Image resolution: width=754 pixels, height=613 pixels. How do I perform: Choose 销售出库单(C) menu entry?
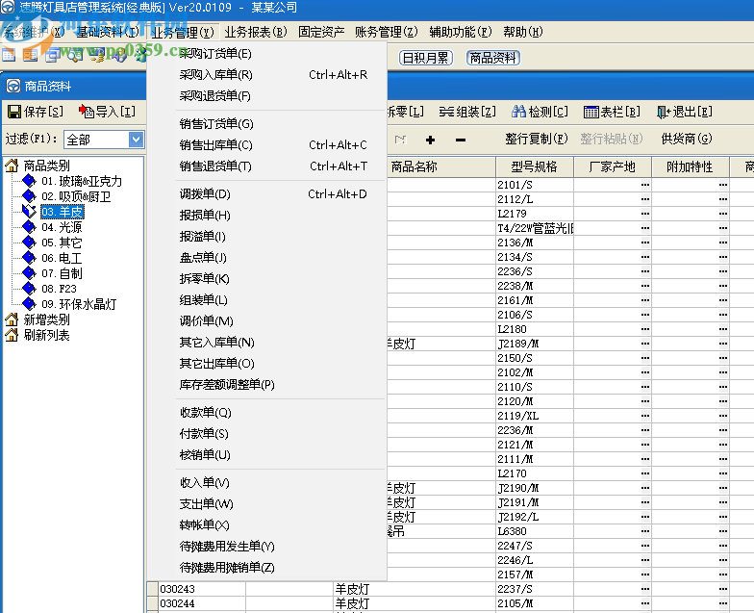[x=267, y=144]
